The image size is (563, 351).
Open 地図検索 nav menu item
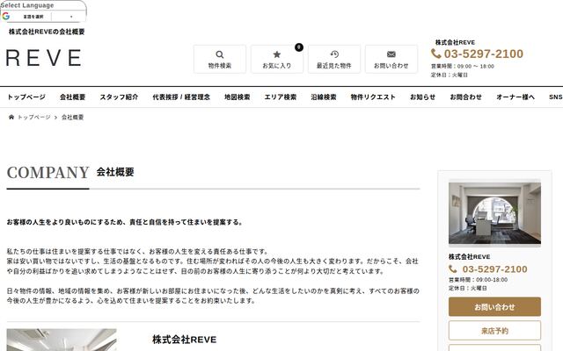pos(238,97)
